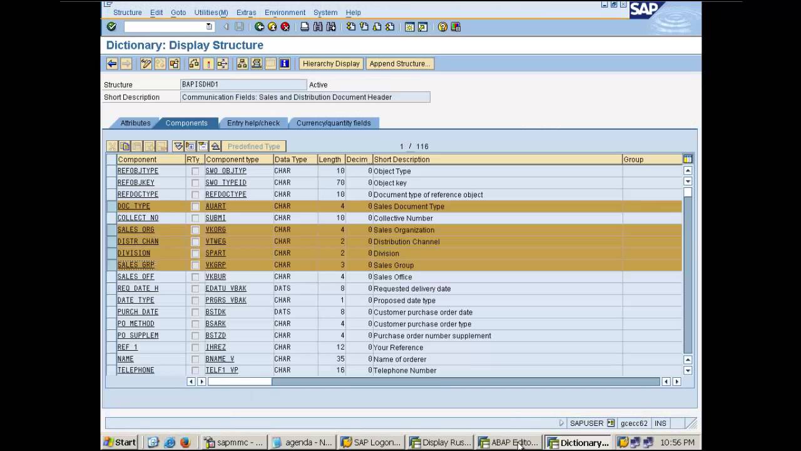Toggle RTy checkbox for DOC_TYPE row
The image size is (801, 451).
click(195, 206)
